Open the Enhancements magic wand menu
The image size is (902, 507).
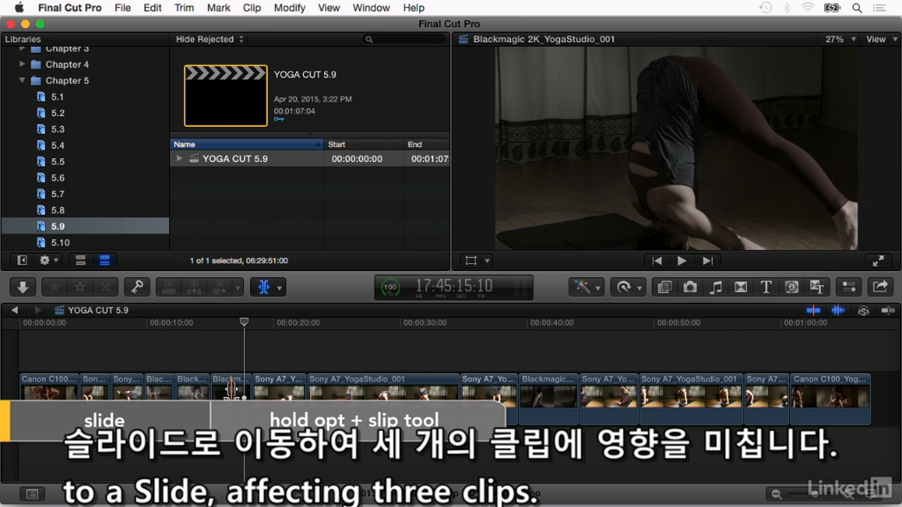[586, 287]
